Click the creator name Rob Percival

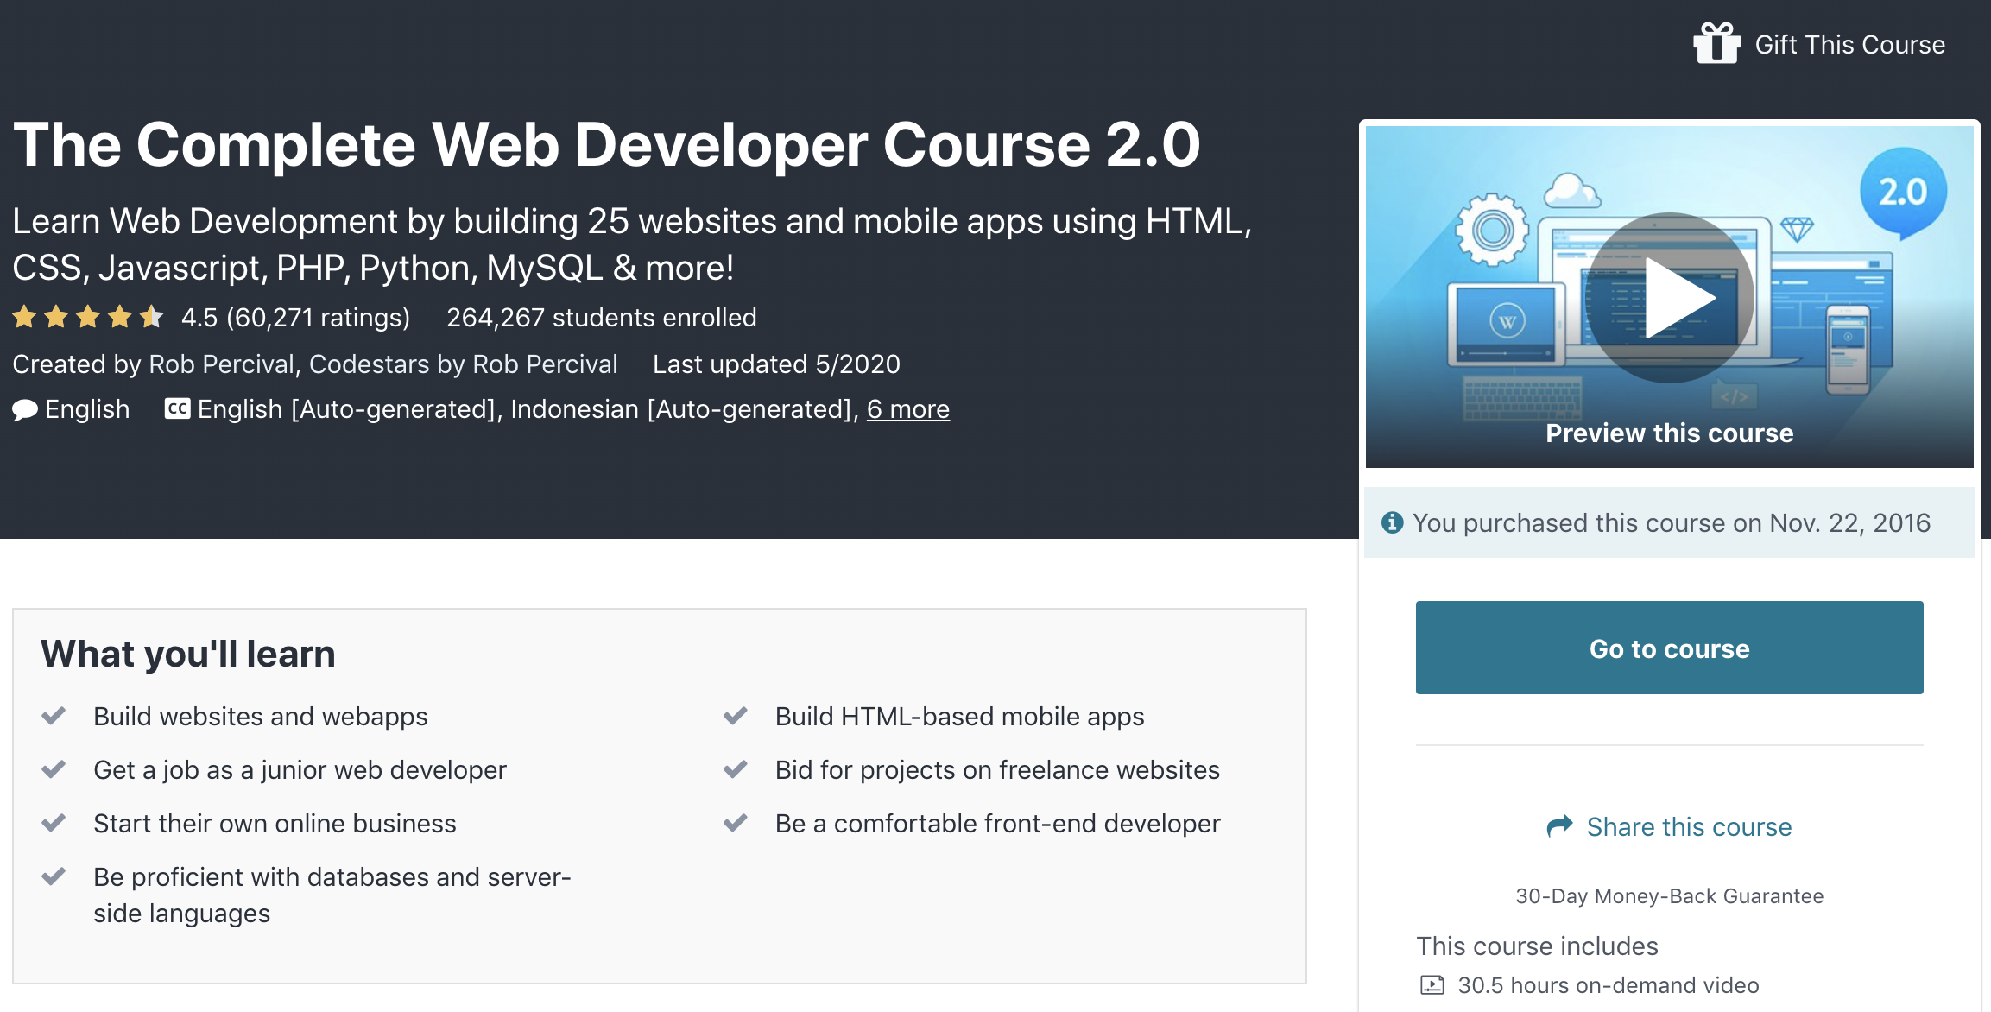coord(221,364)
